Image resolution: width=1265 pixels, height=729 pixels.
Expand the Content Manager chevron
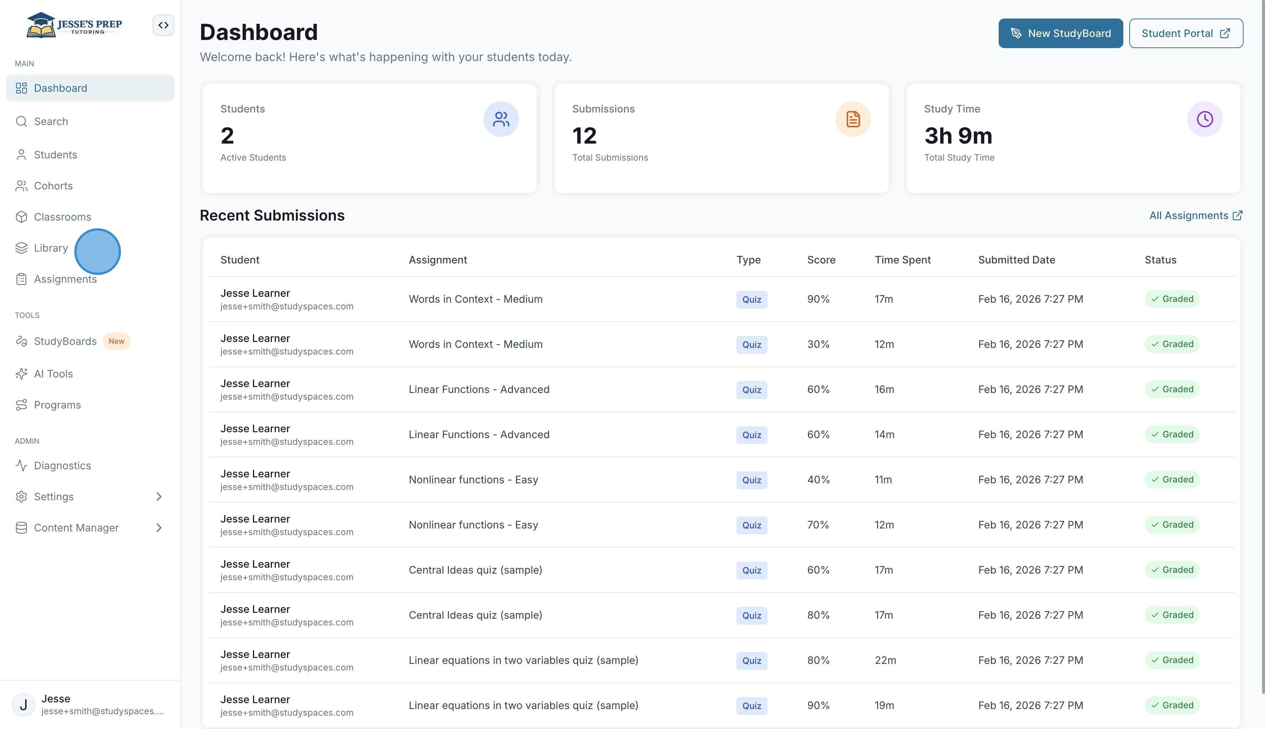click(159, 528)
